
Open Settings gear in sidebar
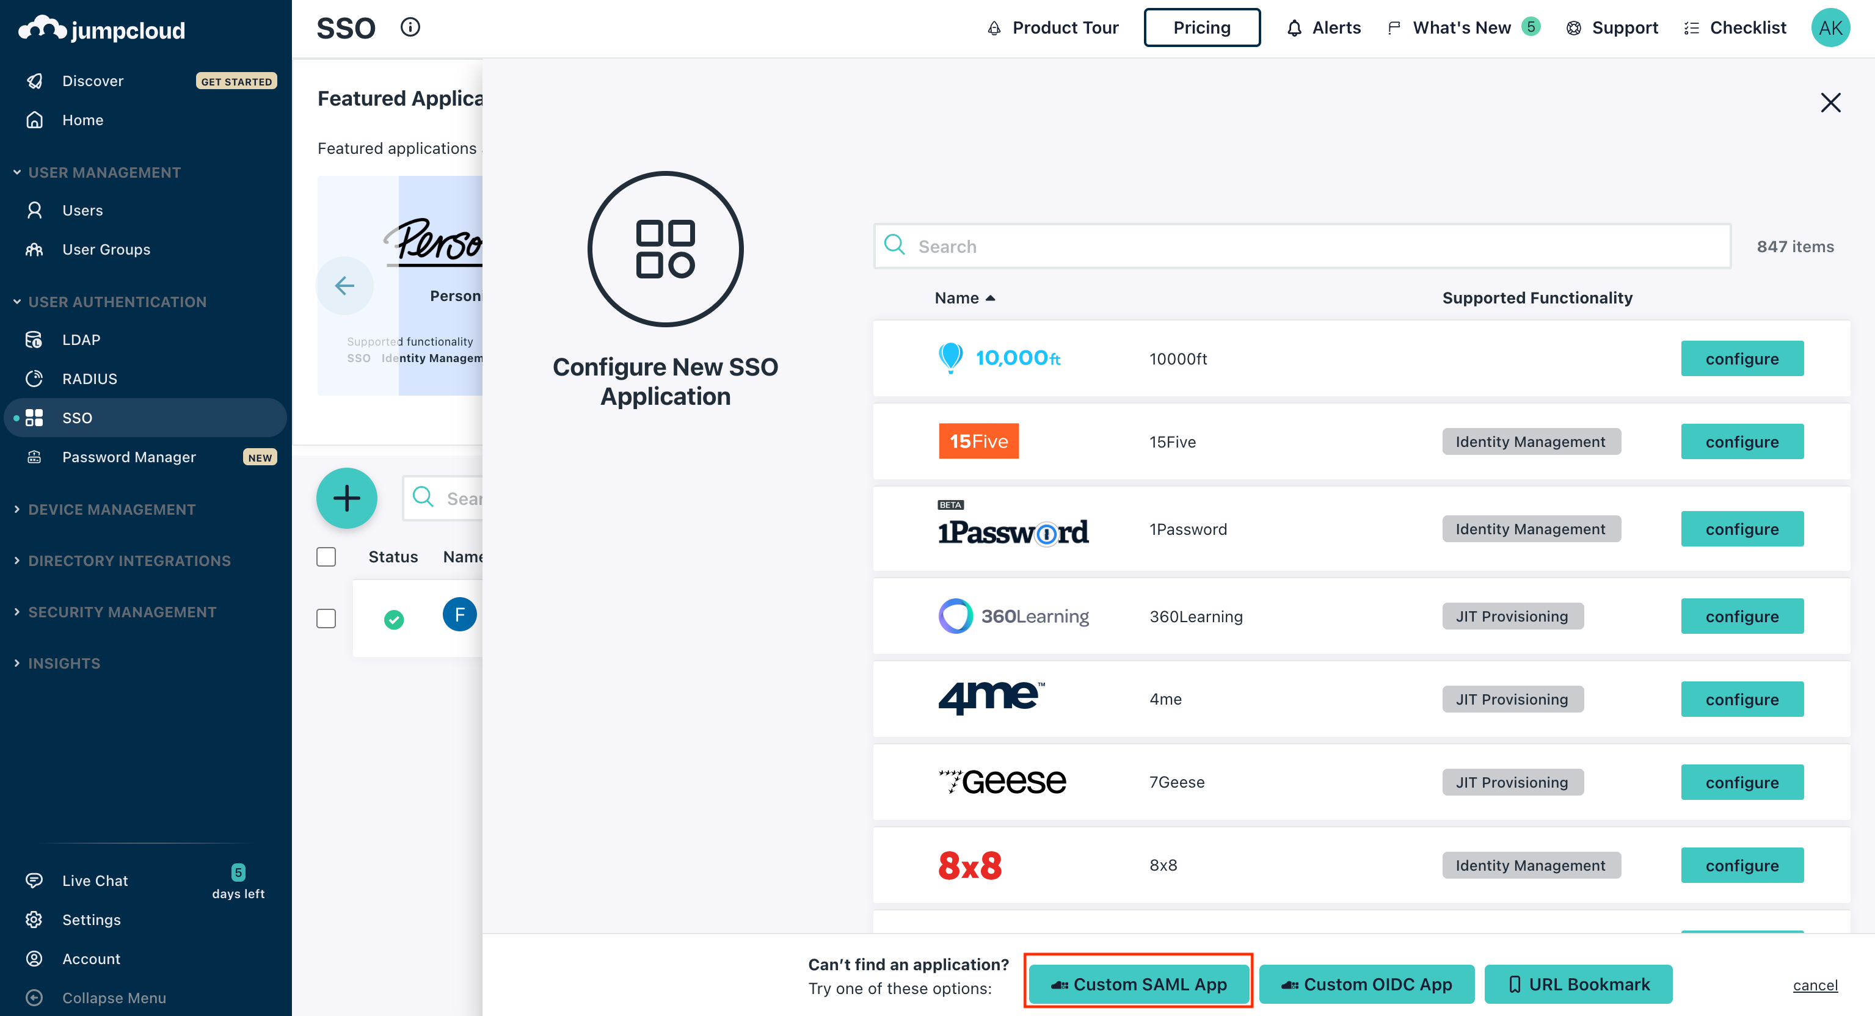coord(34,919)
